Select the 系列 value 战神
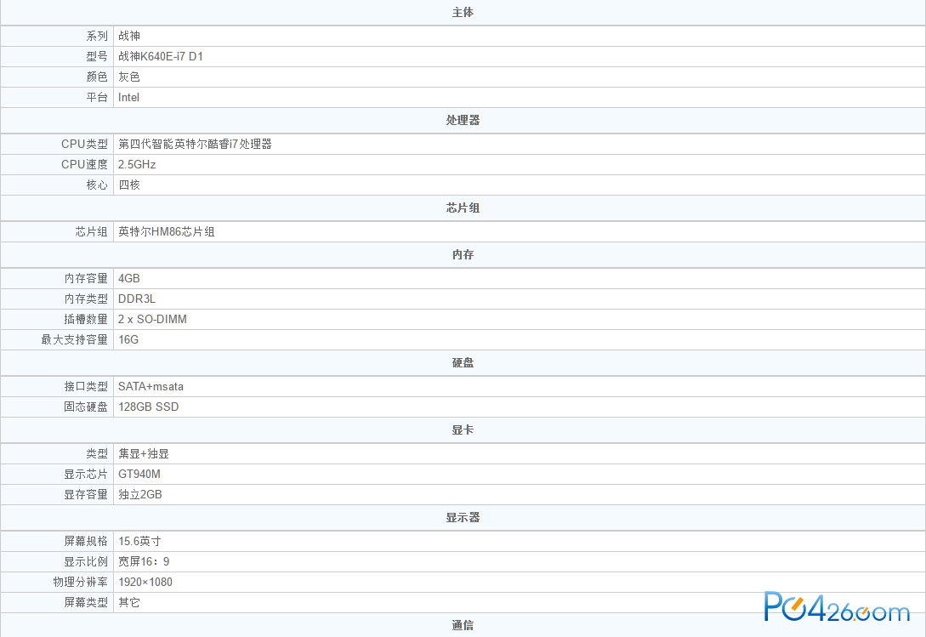The image size is (926, 637). pos(128,36)
